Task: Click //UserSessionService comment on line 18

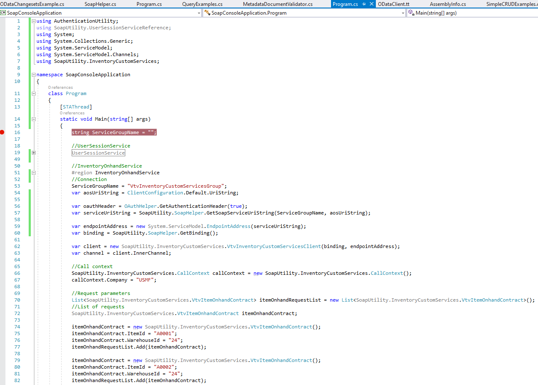Action: pos(101,146)
